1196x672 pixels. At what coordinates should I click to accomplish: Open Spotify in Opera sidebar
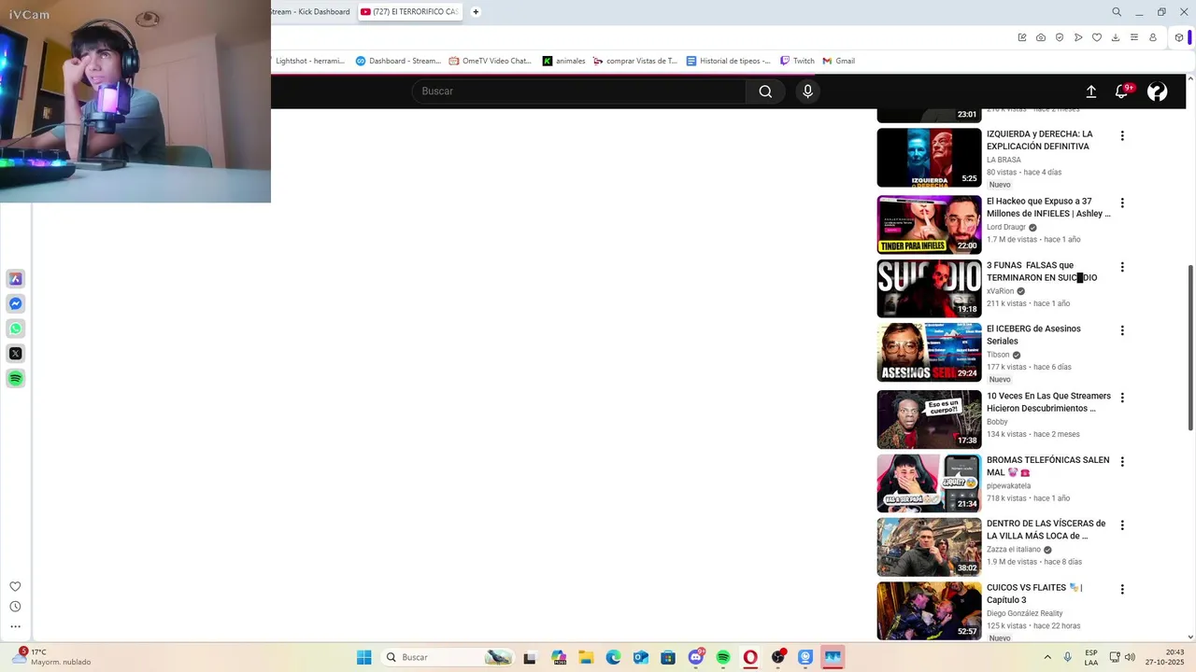tap(16, 378)
